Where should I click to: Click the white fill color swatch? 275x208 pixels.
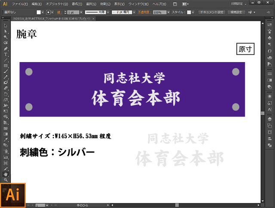pos(39,12)
